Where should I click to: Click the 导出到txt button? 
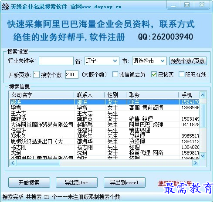pyautogui.click(x=77, y=182)
